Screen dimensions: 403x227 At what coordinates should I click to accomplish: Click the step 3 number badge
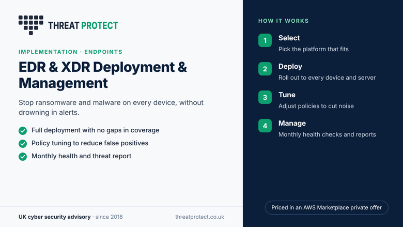pos(265,97)
